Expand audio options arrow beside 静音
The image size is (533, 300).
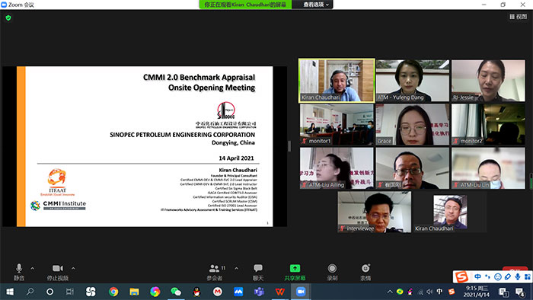pyautogui.click(x=32, y=269)
